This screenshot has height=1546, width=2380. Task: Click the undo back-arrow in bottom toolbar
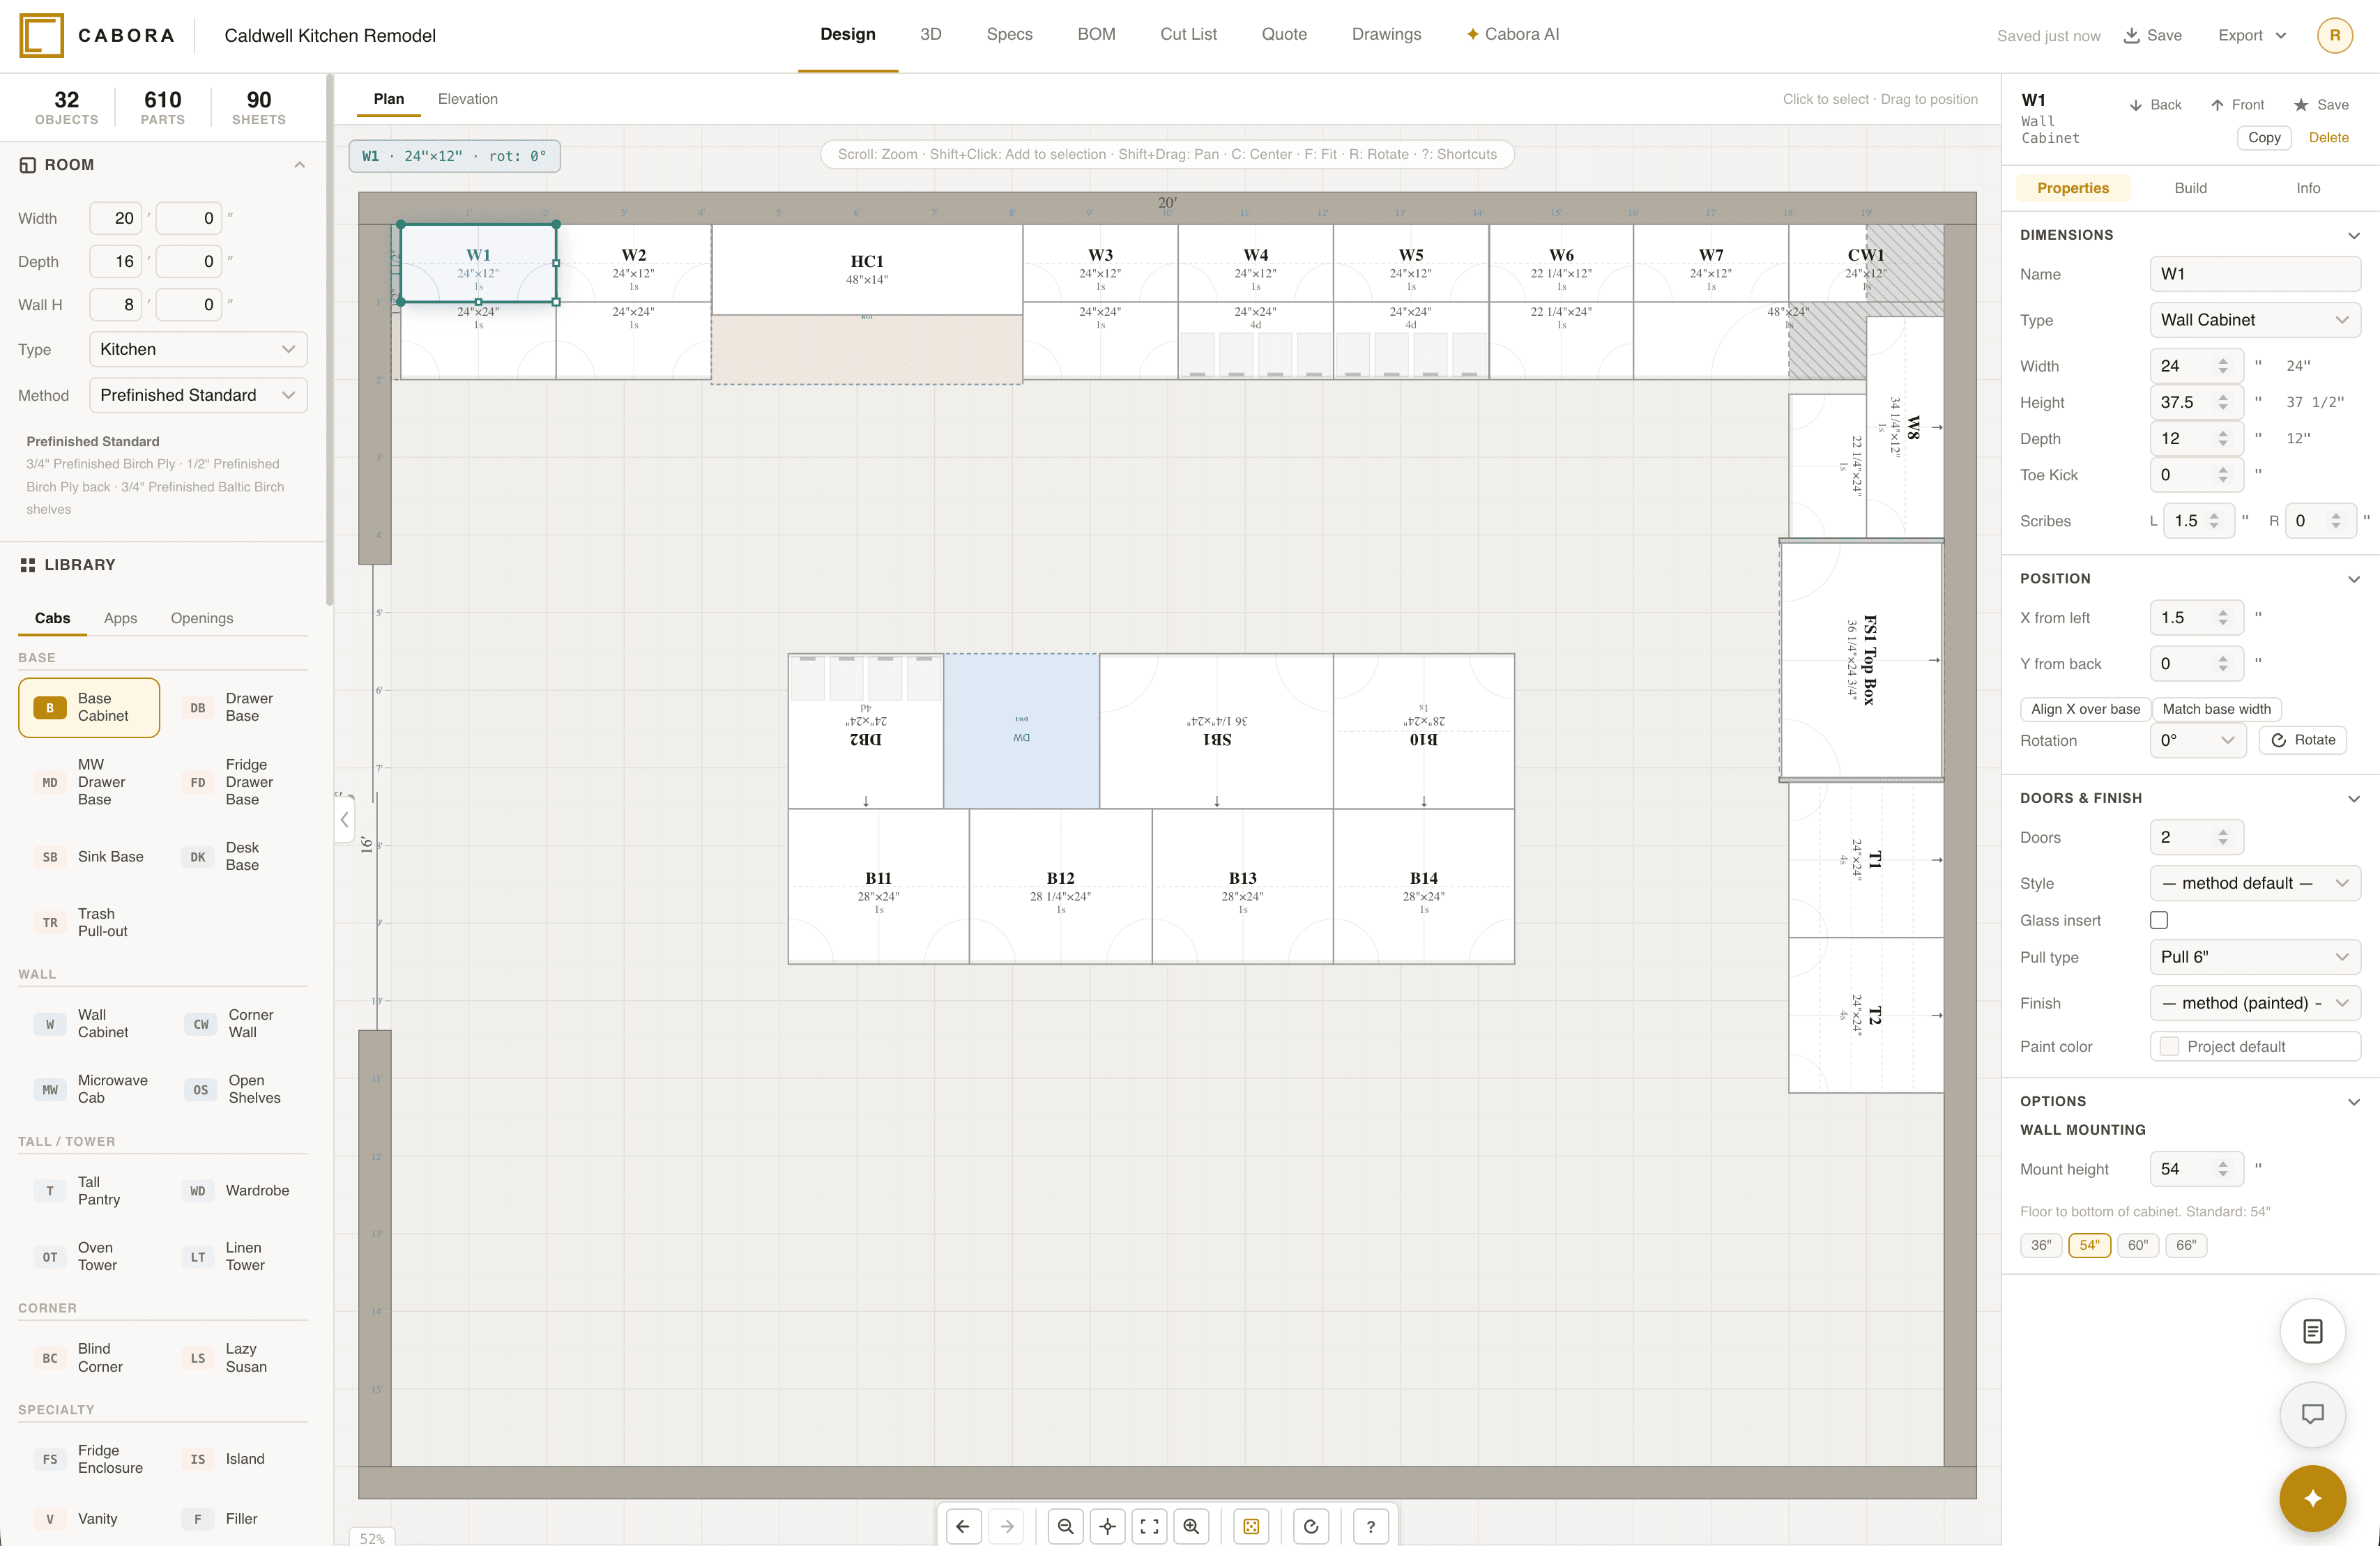point(963,1526)
